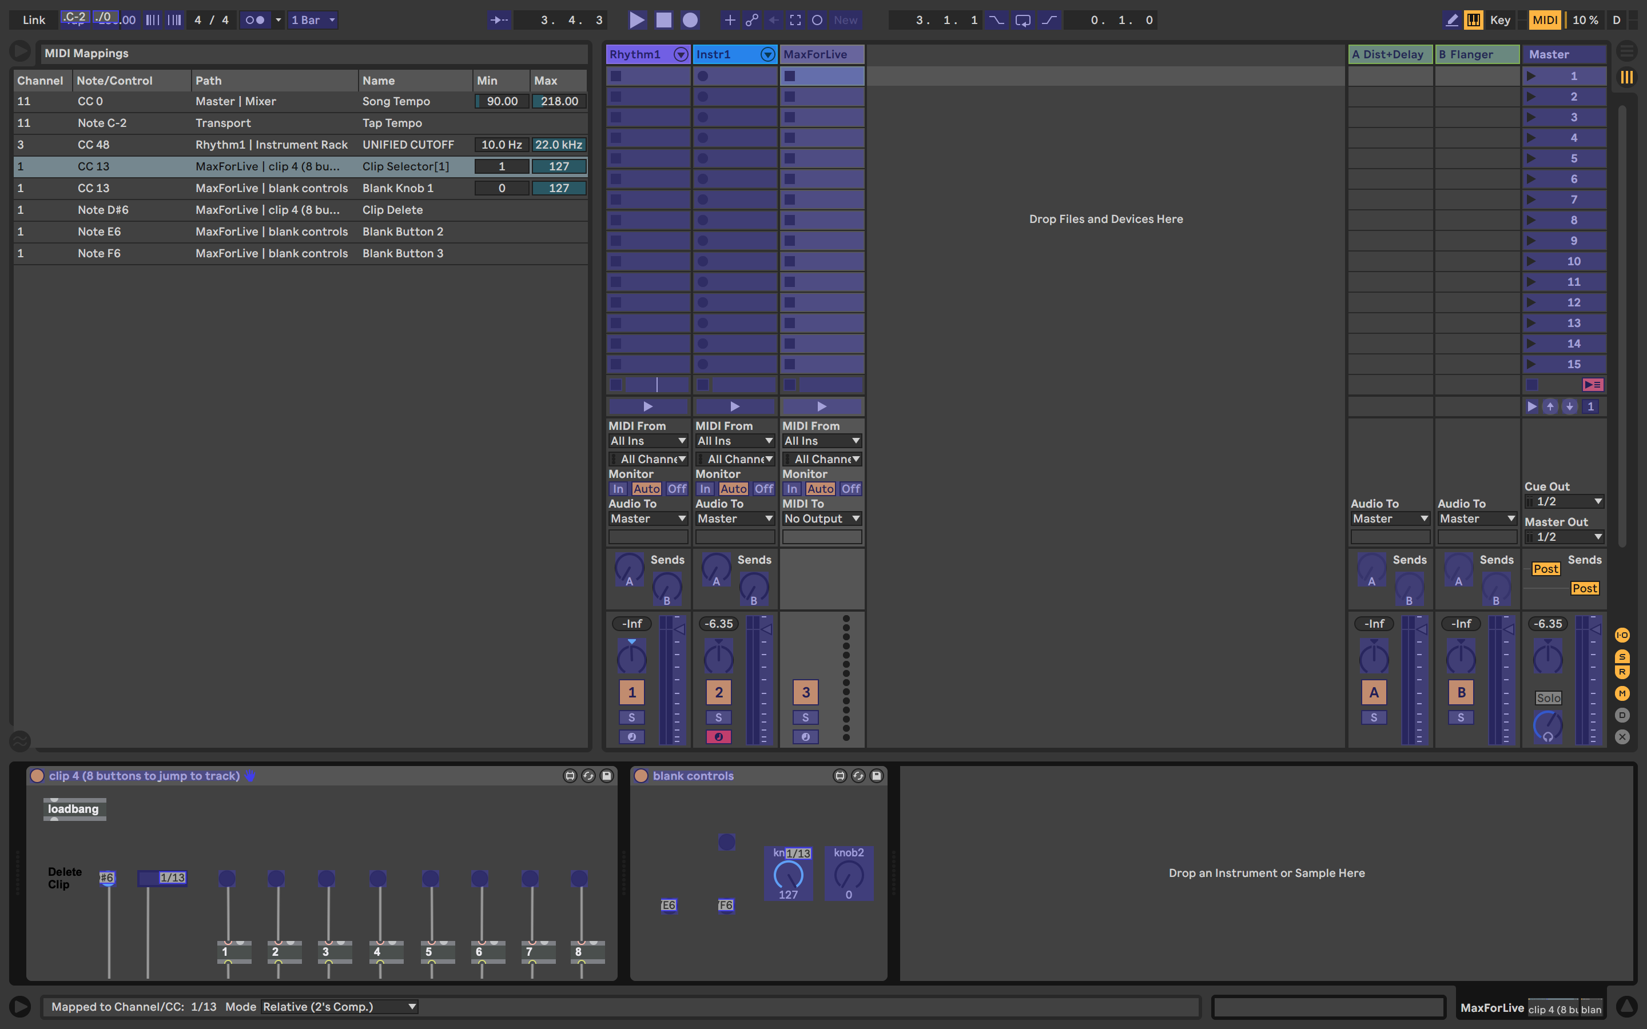Toggle Key Map Mode with the Key button
Image resolution: width=1647 pixels, height=1029 pixels.
[x=1500, y=20]
